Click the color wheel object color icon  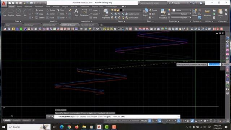169,10
